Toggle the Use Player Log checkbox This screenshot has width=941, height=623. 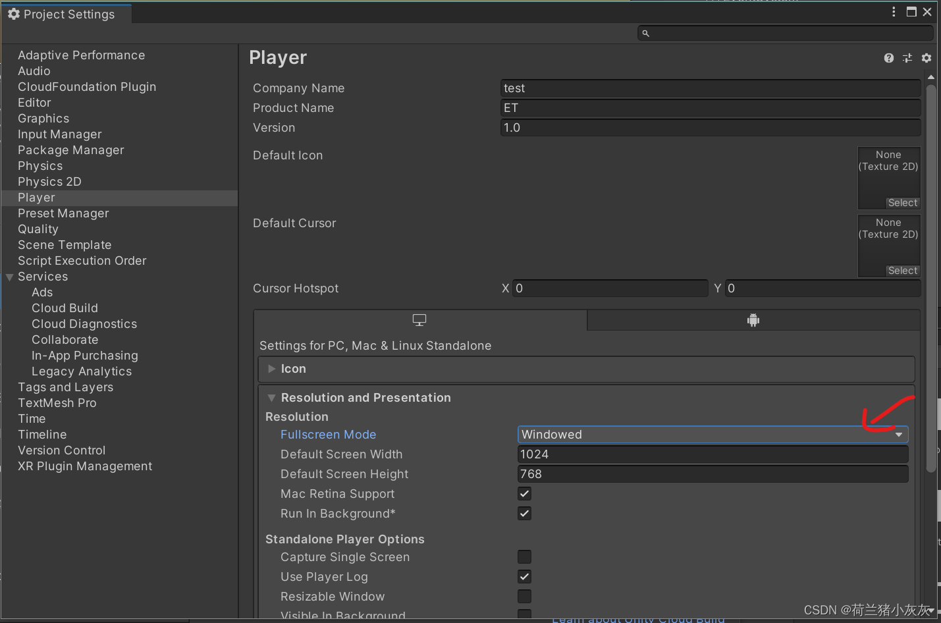(x=524, y=577)
